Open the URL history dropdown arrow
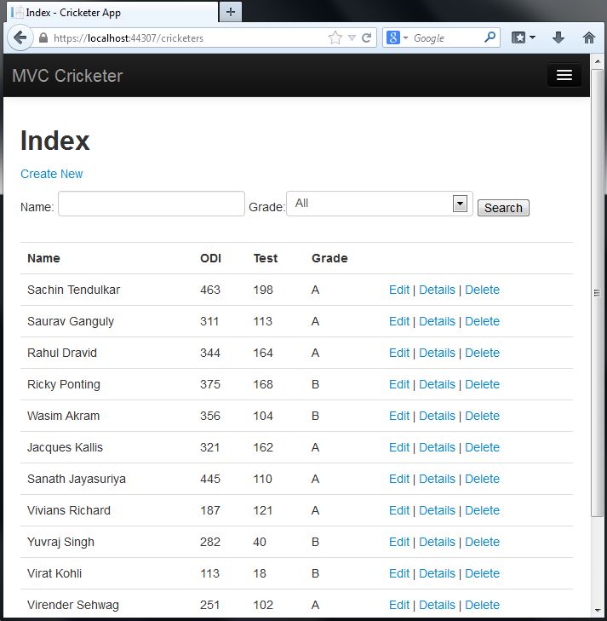Viewport: 607px width, 621px height. click(x=352, y=38)
